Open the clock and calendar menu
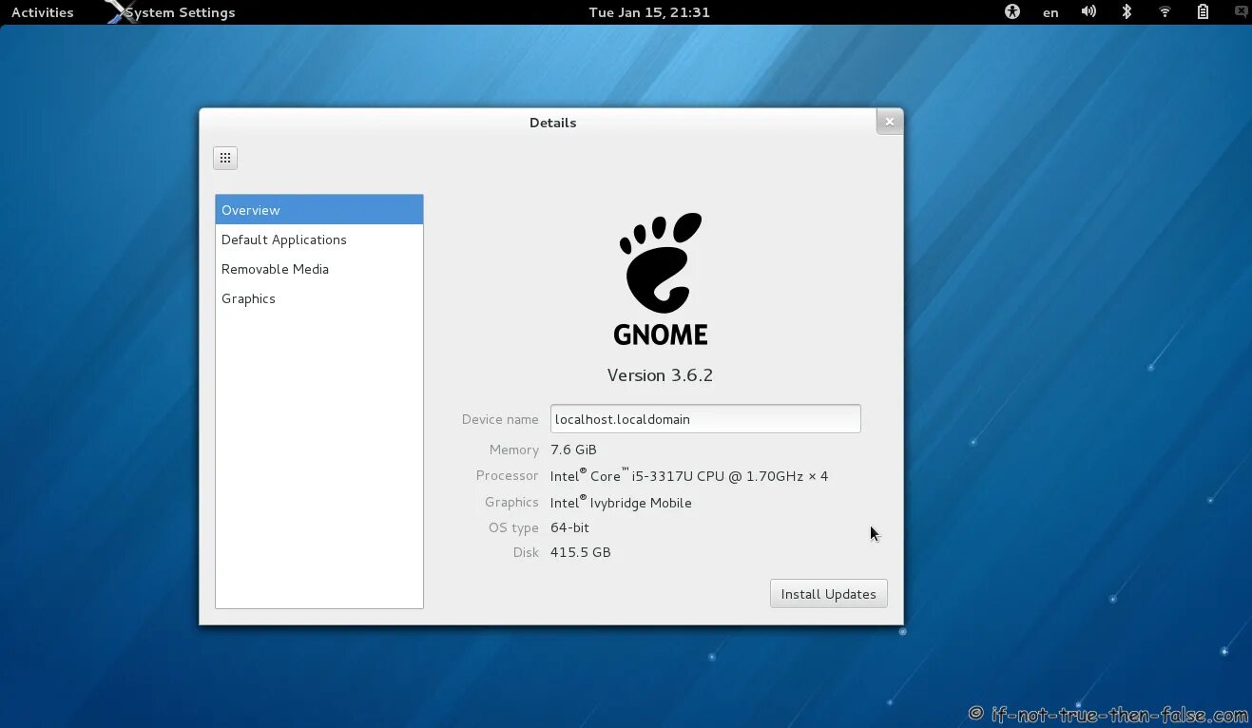Image resolution: width=1252 pixels, height=728 pixels. (649, 12)
